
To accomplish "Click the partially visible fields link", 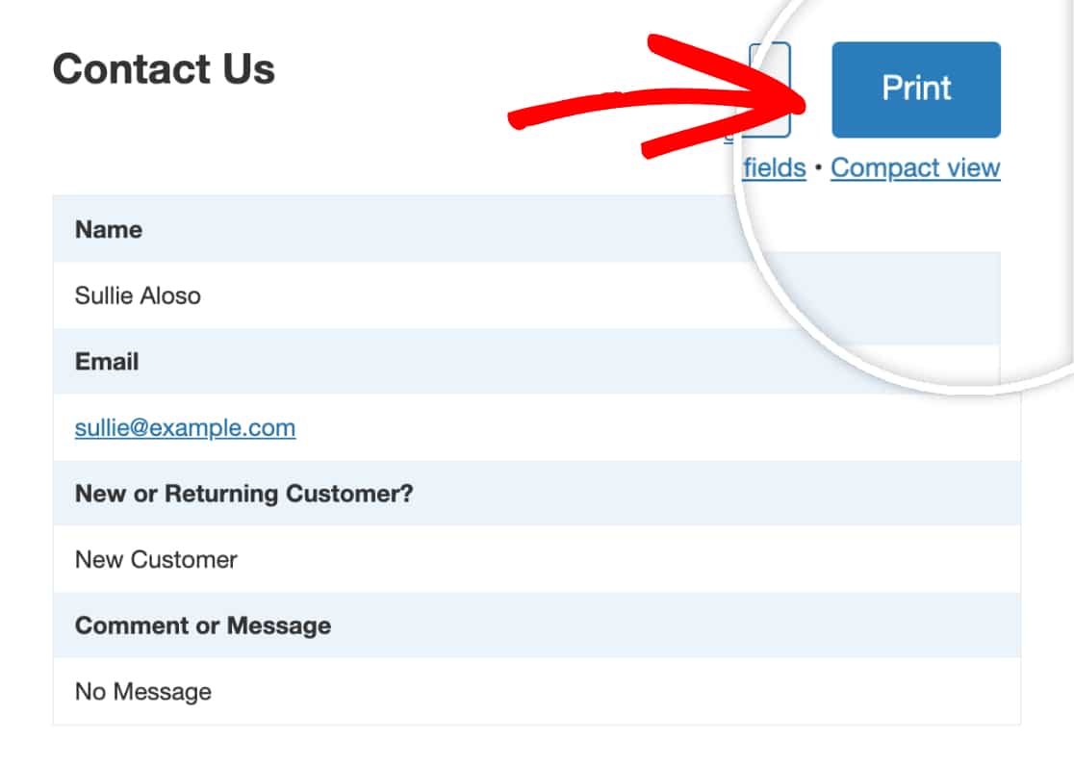I will pyautogui.click(x=774, y=167).
